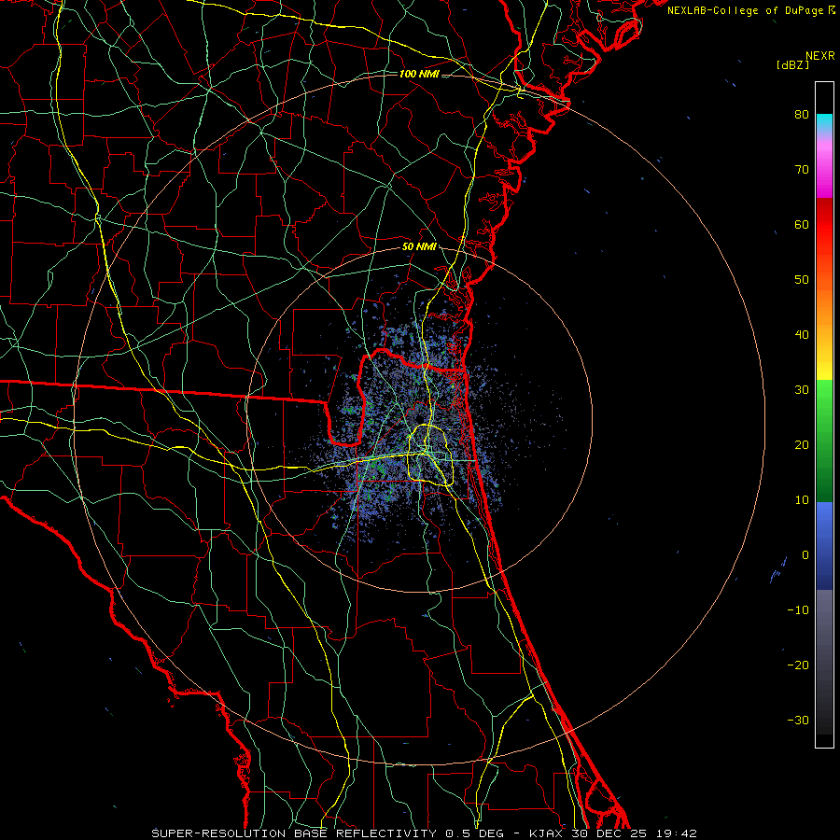Click the 80 value on dBZ scale
Image resolution: width=840 pixels, height=840 pixels.
(x=802, y=115)
